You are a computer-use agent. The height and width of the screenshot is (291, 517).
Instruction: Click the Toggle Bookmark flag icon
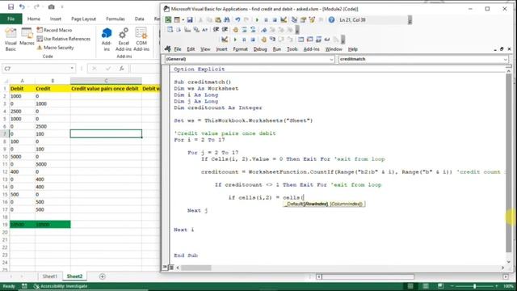coord(264,30)
